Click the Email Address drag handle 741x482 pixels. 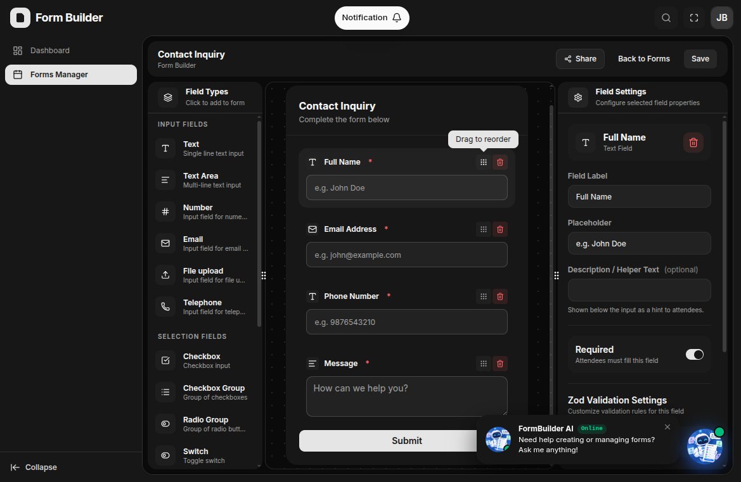[x=484, y=229]
